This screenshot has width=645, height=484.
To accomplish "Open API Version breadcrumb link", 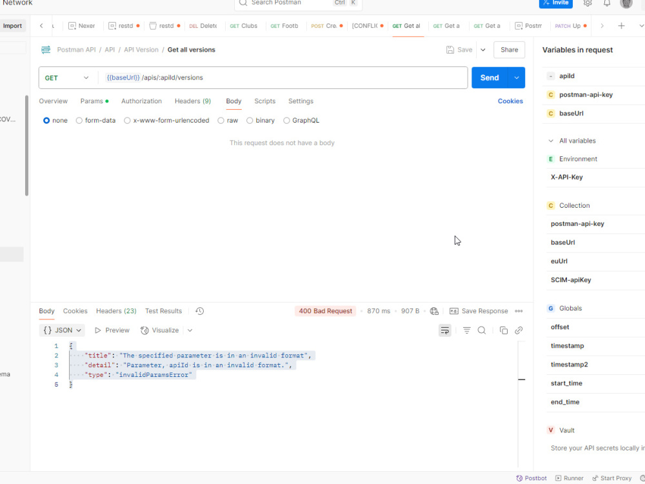I will pos(141,50).
